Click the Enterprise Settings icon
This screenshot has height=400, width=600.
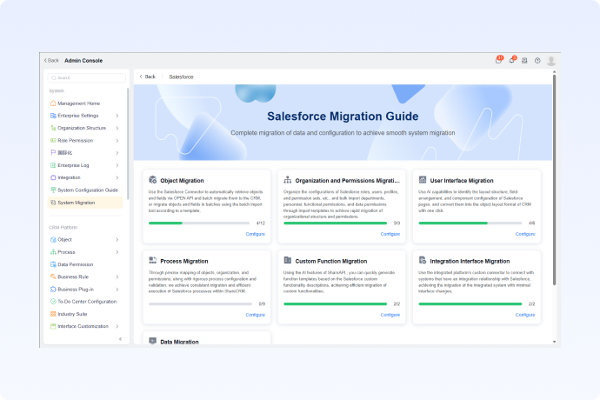coord(53,116)
